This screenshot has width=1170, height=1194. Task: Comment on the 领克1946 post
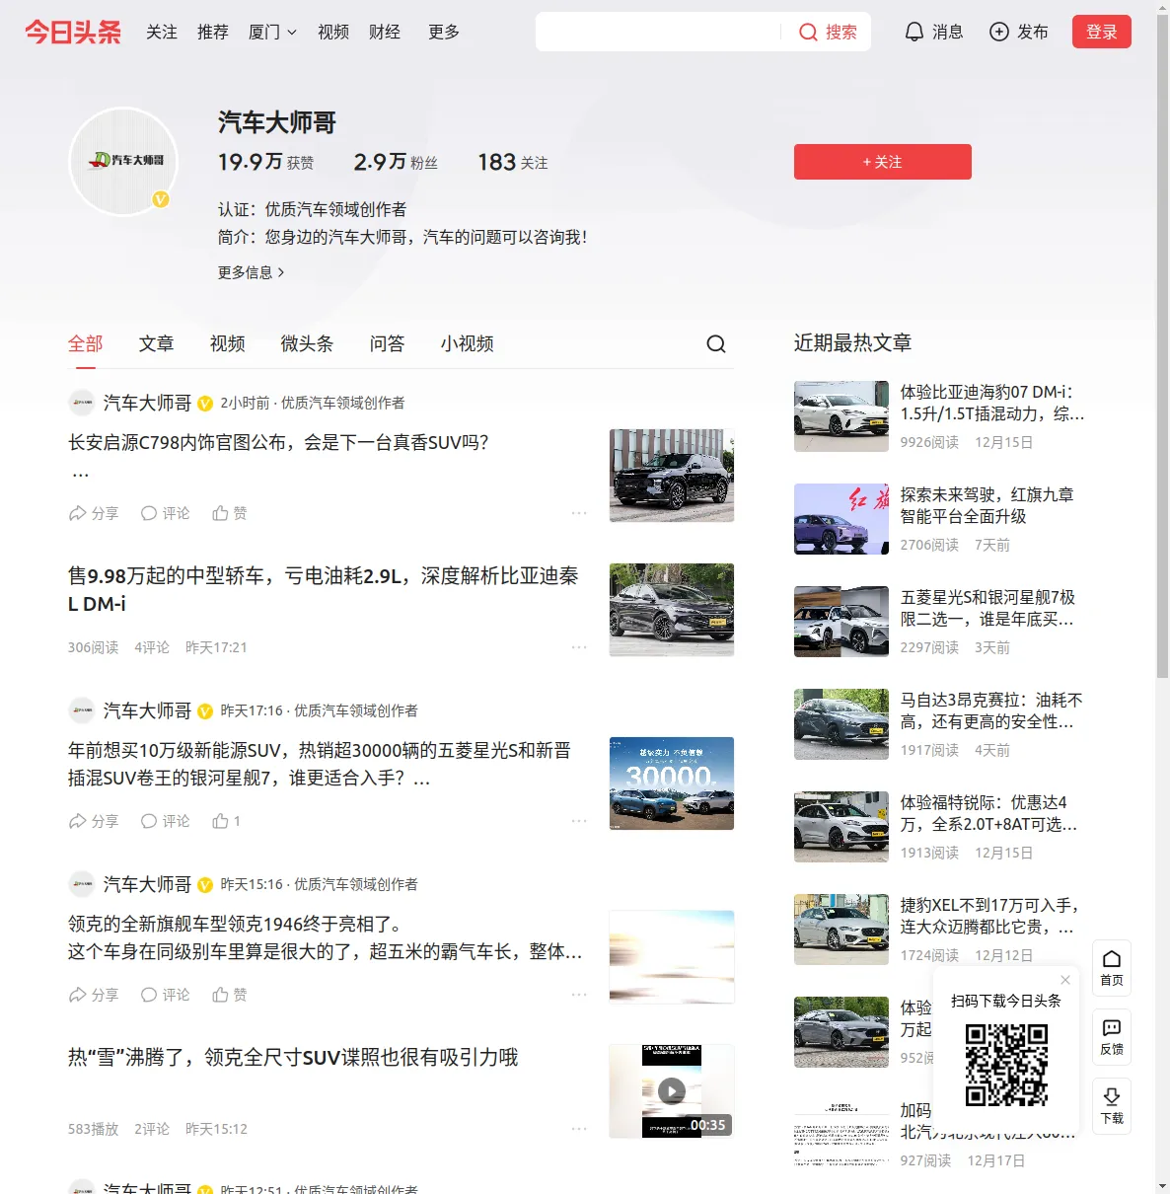(165, 995)
